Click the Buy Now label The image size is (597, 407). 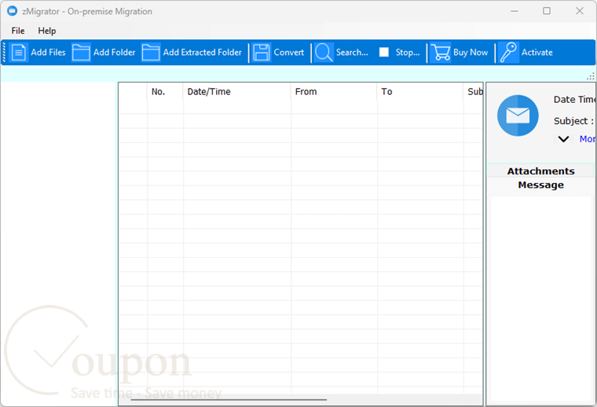pos(471,53)
